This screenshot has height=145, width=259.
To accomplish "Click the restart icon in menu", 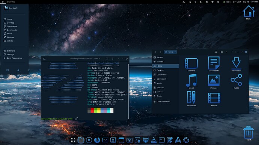I will click(x=29, y=70).
